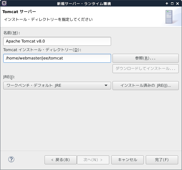Maximize the dialog window
The image size is (182, 170).
172,4
